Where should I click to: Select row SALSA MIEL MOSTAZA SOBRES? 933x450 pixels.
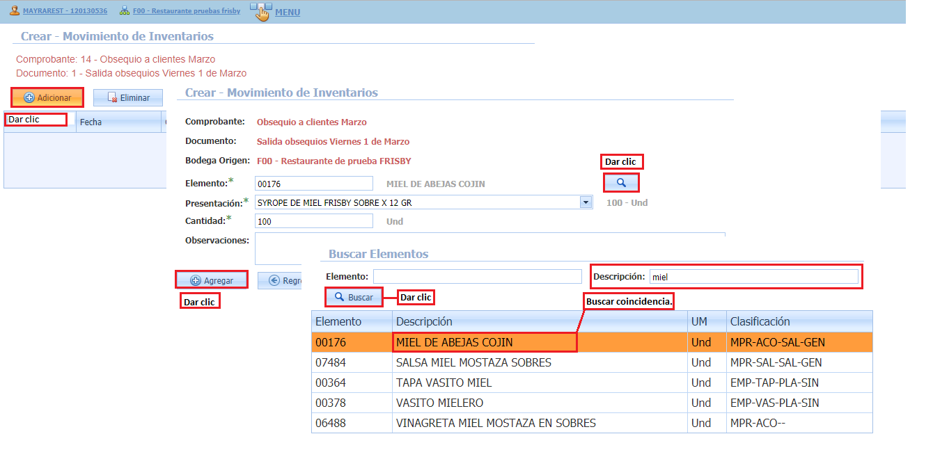592,362
